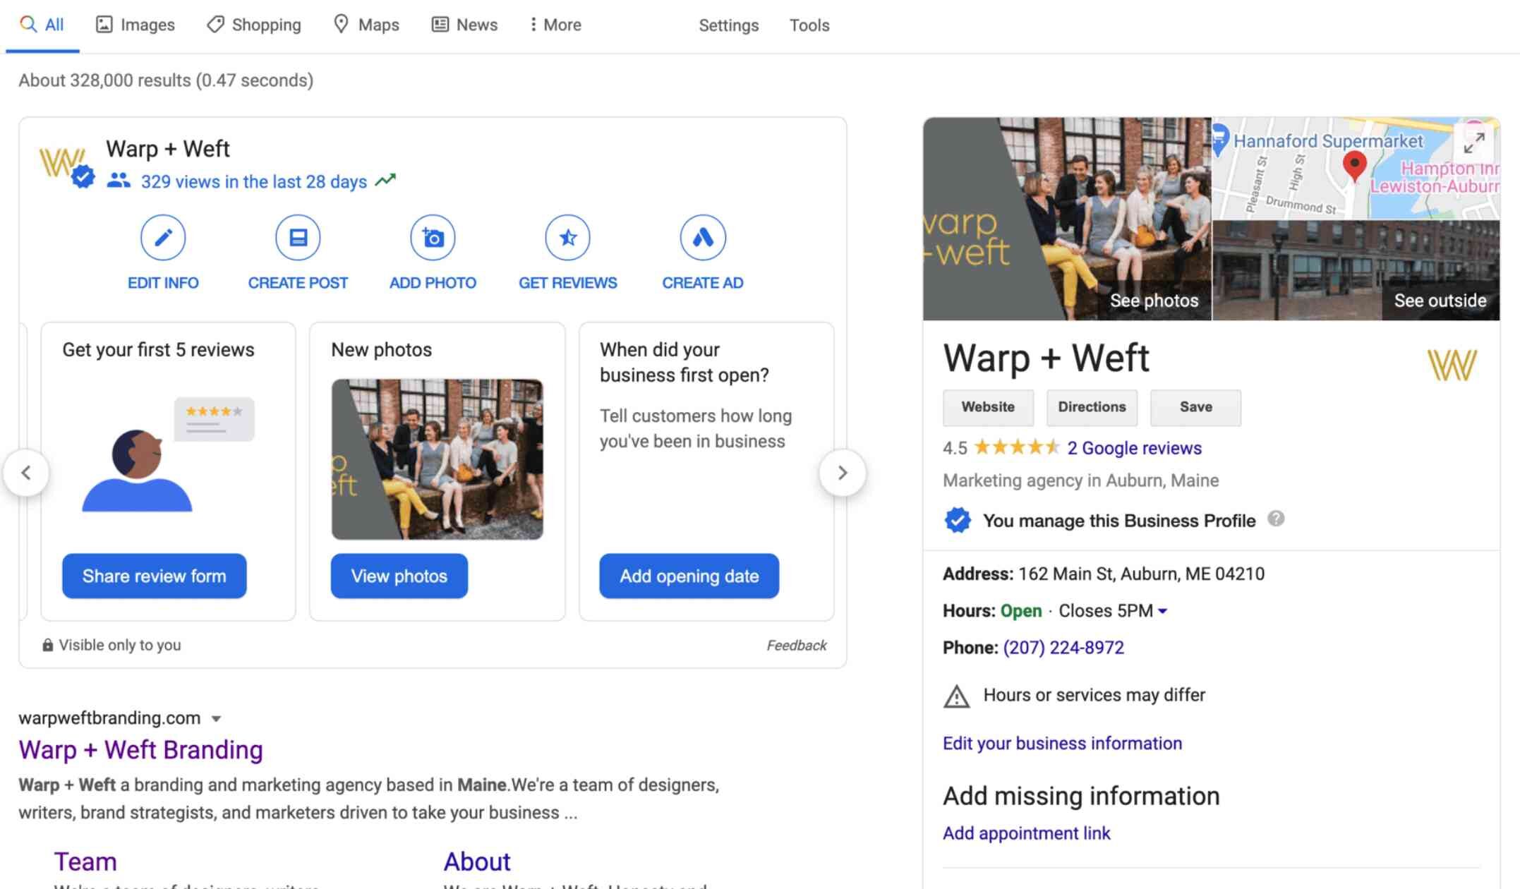Open the business Website button

pyautogui.click(x=988, y=407)
